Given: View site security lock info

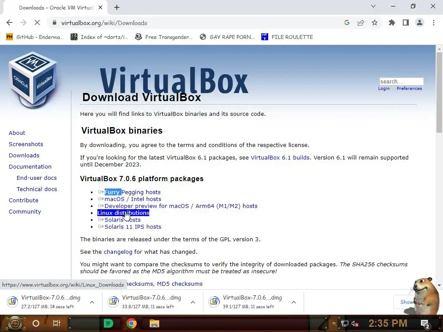Looking at the screenshot, I should coord(55,23).
